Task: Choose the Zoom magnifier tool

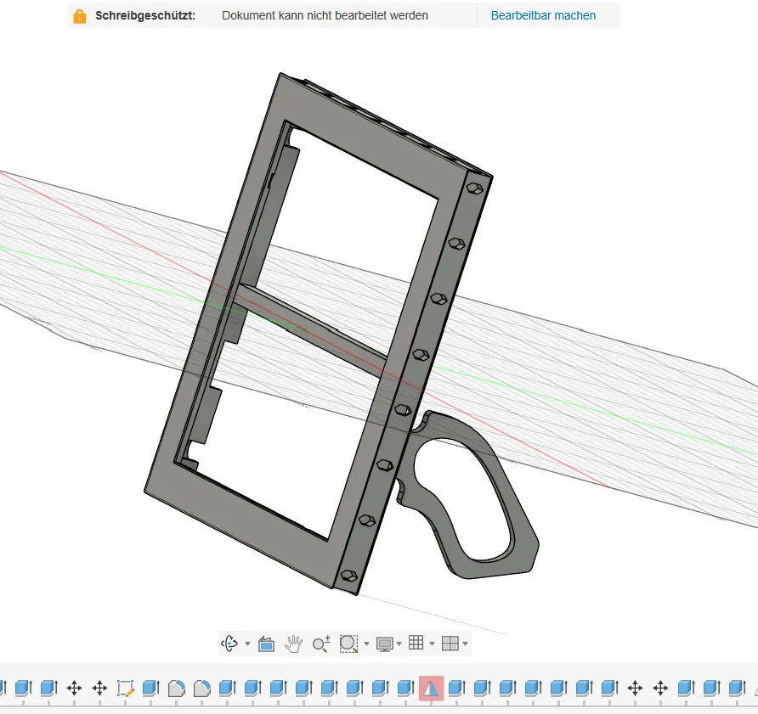Action: pyautogui.click(x=321, y=644)
